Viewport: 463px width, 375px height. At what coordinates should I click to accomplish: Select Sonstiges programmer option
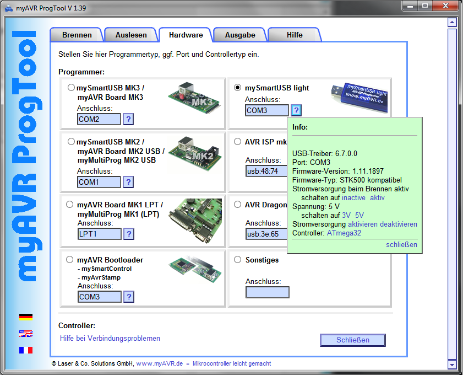[237, 260]
